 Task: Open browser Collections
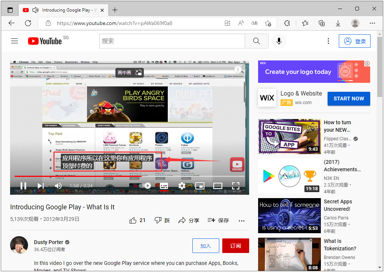point(322,23)
